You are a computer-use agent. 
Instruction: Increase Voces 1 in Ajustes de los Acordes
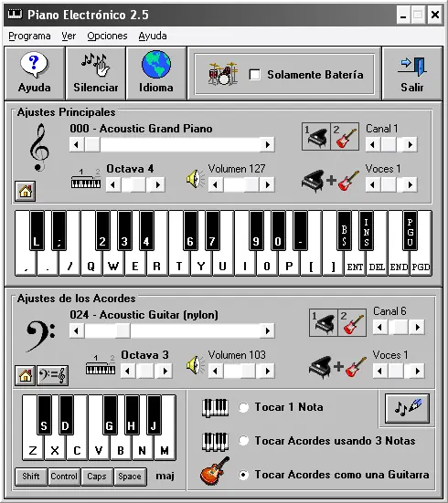pos(418,372)
